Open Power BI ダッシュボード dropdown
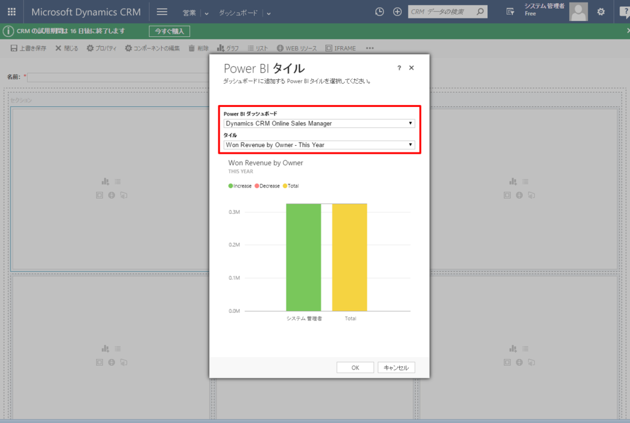Image resolution: width=630 pixels, height=423 pixels. point(319,123)
